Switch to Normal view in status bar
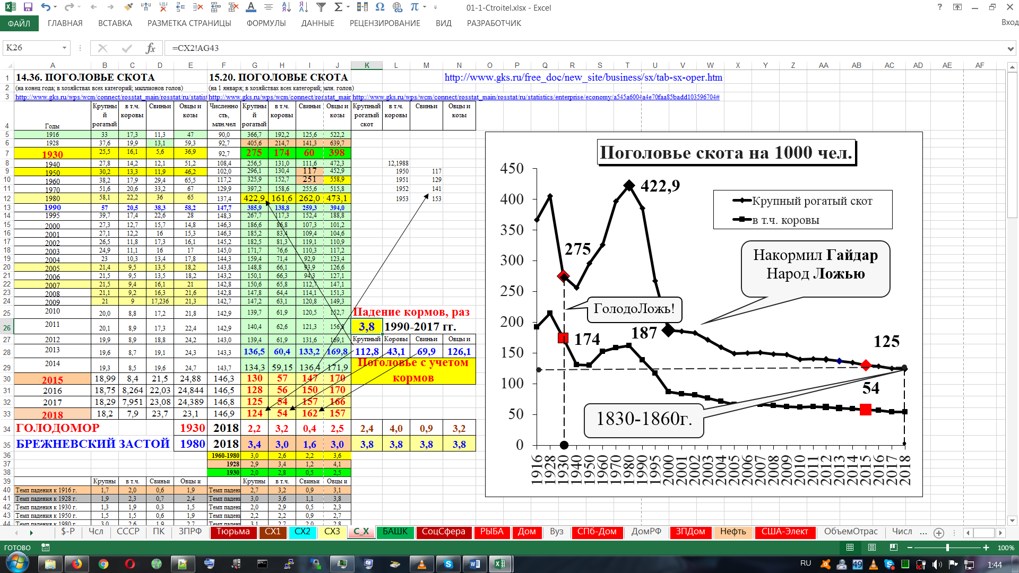The width and height of the screenshot is (1019, 573). 850,548
